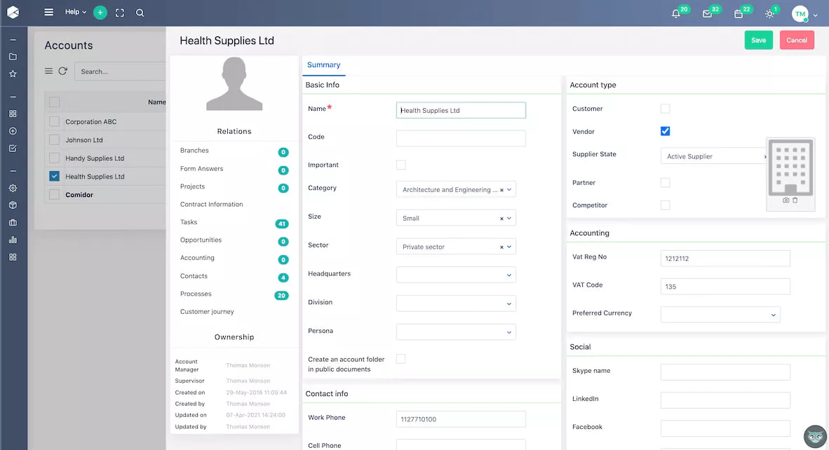
Task: Click the green plus add button
Action: click(x=100, y=12)
